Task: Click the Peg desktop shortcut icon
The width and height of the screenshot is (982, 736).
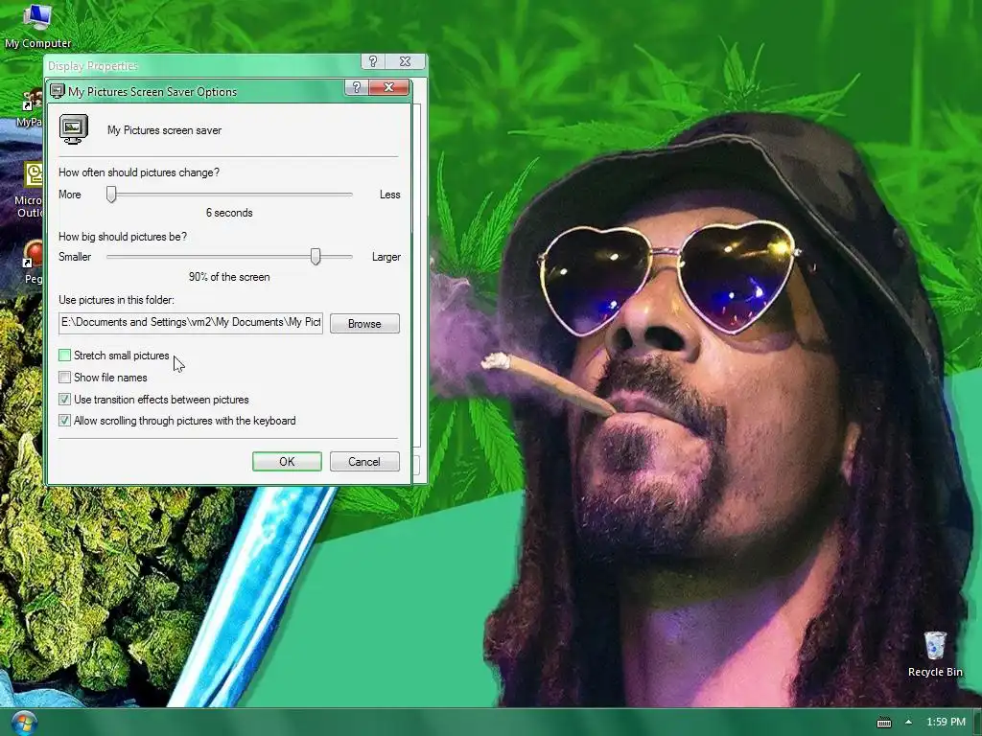Action: [x=33, y=263]
